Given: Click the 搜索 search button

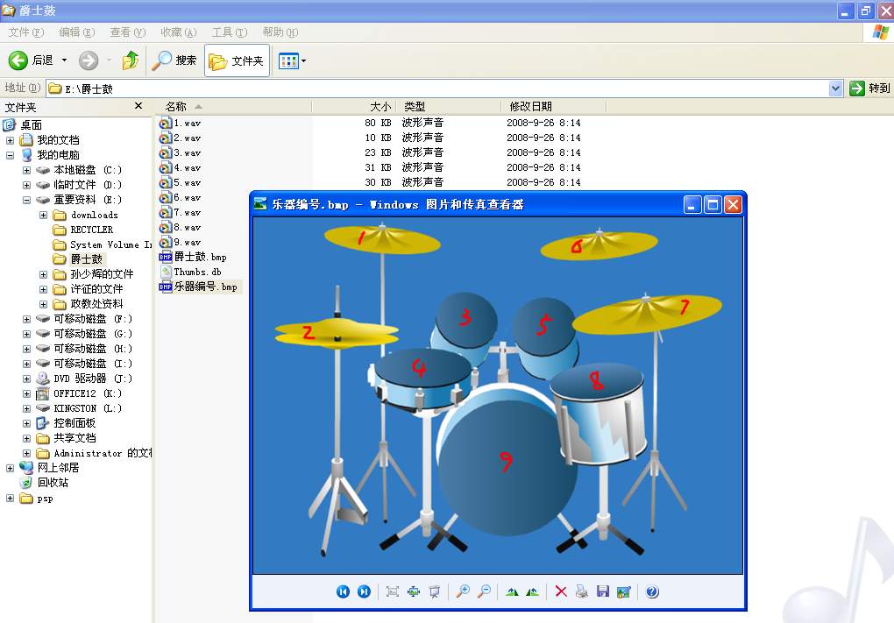Looking at the screenshot, I should click(x=175, y=60).
